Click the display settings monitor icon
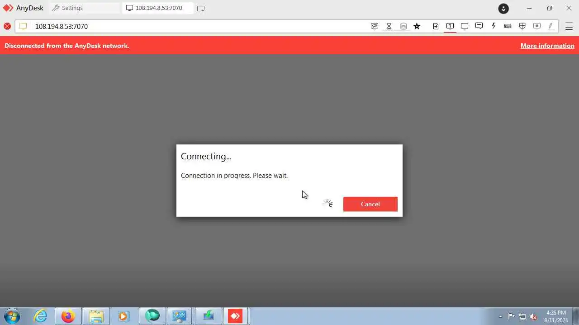579x325 pixels. pos(465,26)
